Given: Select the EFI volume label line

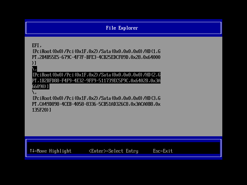Looking at the screenshot, I should 37,45.
